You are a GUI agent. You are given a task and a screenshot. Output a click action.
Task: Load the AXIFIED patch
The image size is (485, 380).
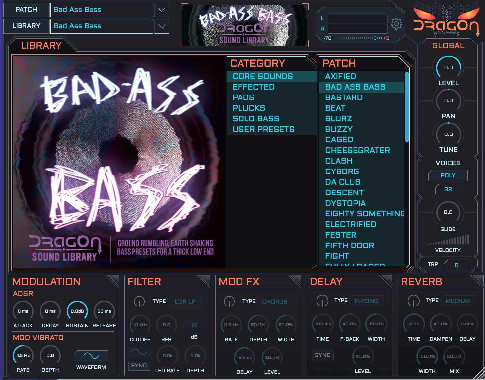pos(362,76)
